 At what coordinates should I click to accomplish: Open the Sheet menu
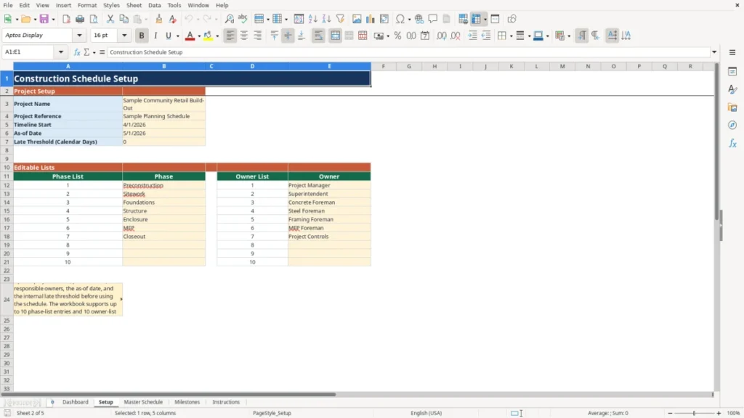[x=134, y=5]
